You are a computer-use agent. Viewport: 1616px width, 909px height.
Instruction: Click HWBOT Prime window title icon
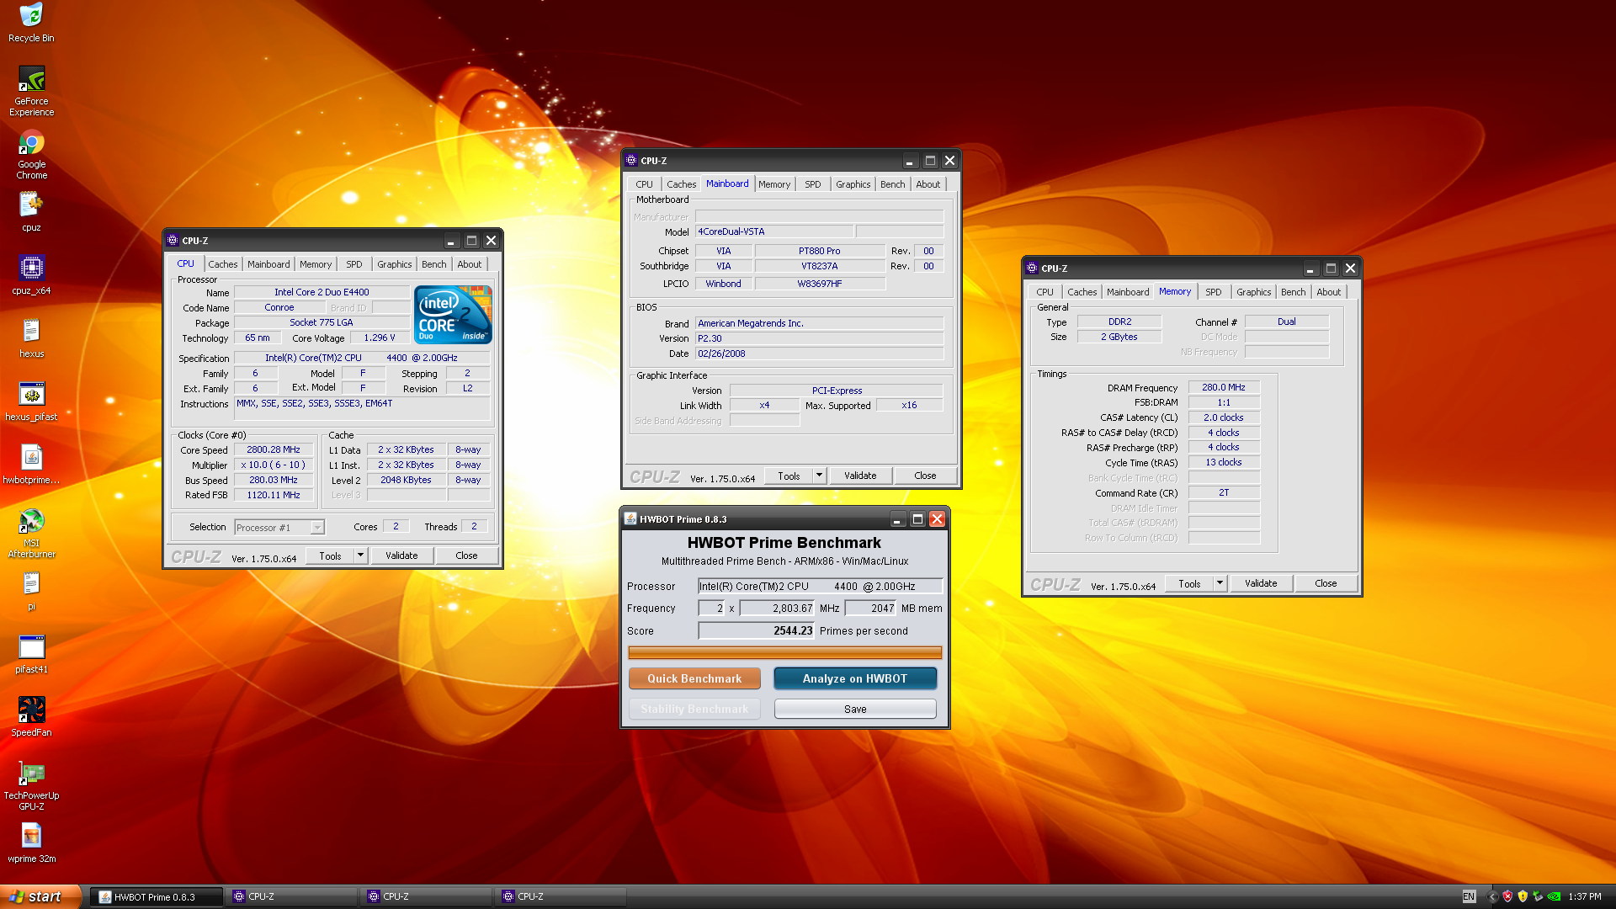(630, 519)
